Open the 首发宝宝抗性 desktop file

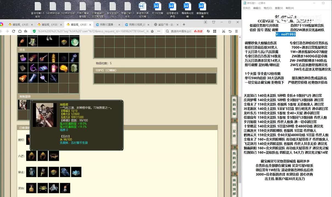112,10
